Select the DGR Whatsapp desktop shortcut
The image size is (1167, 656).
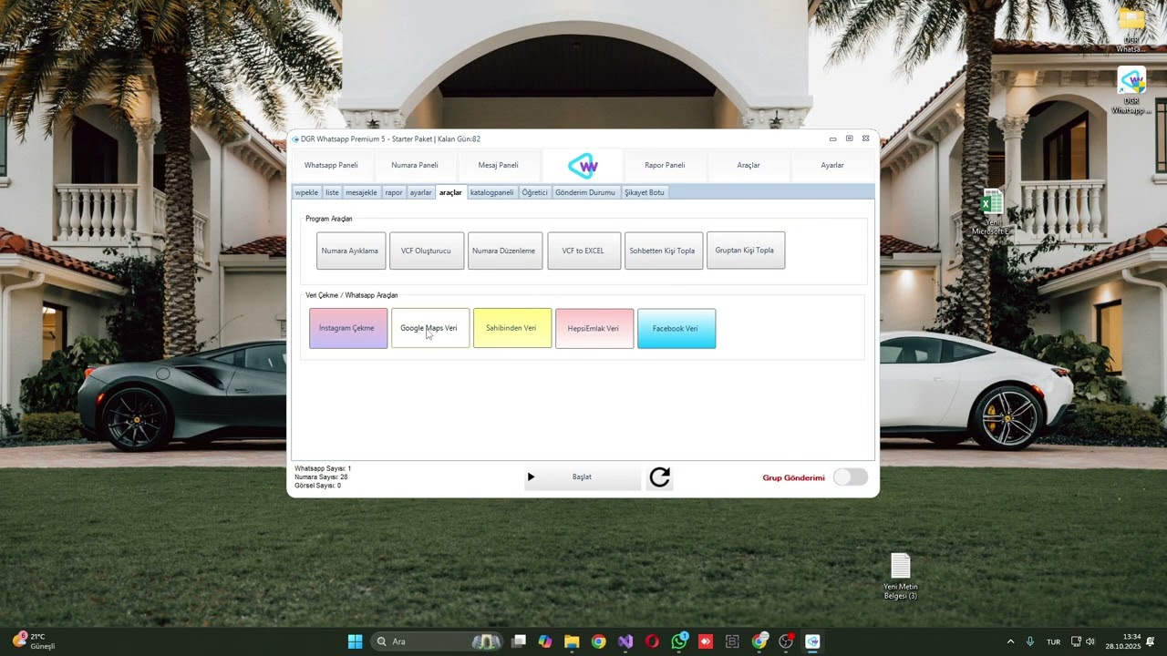[x=1131, y=92]
